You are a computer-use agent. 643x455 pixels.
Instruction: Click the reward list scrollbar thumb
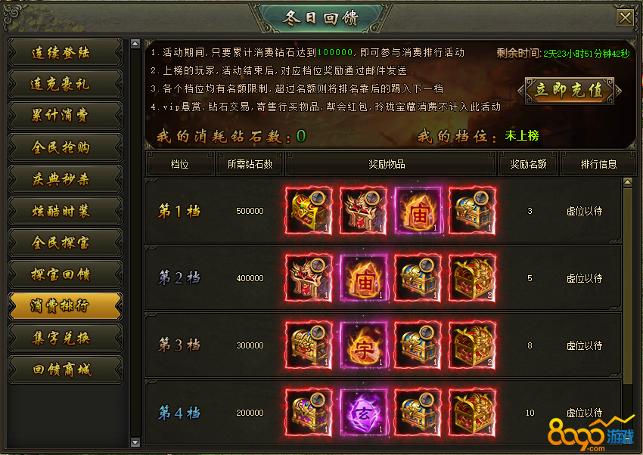click(x=627, y=286)
